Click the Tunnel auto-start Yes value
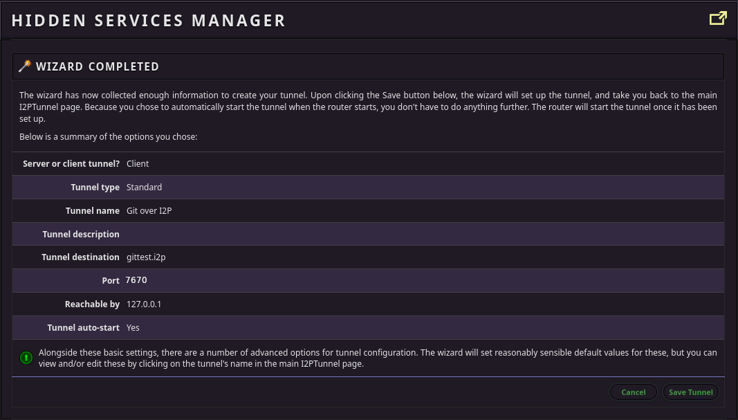Image resolution: width=738 pixels, height=420 pixels. 133,328
